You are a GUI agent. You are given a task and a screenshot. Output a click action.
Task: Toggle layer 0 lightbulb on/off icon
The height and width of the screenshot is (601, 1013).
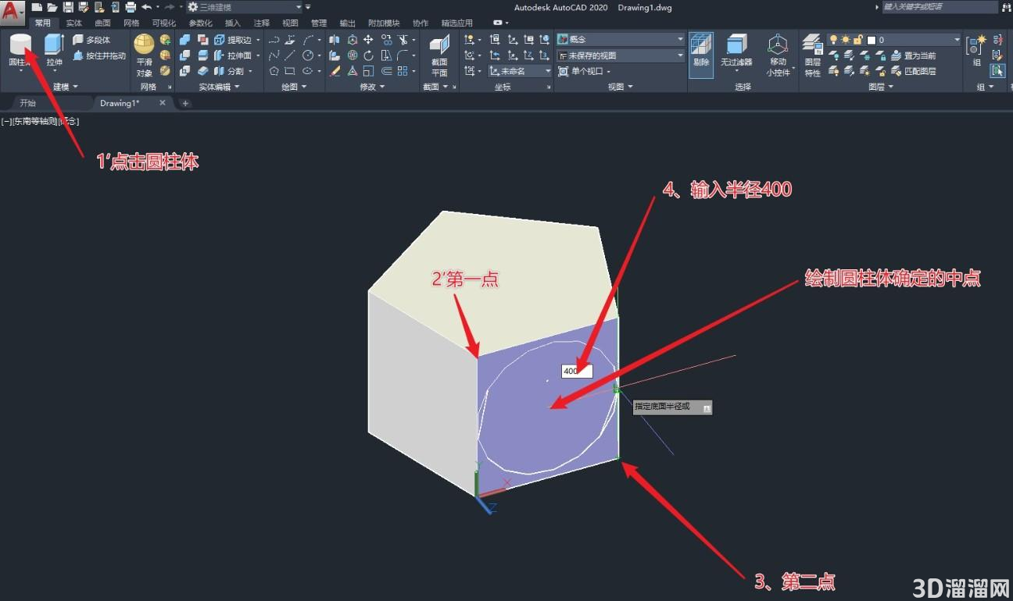[833, 40]
